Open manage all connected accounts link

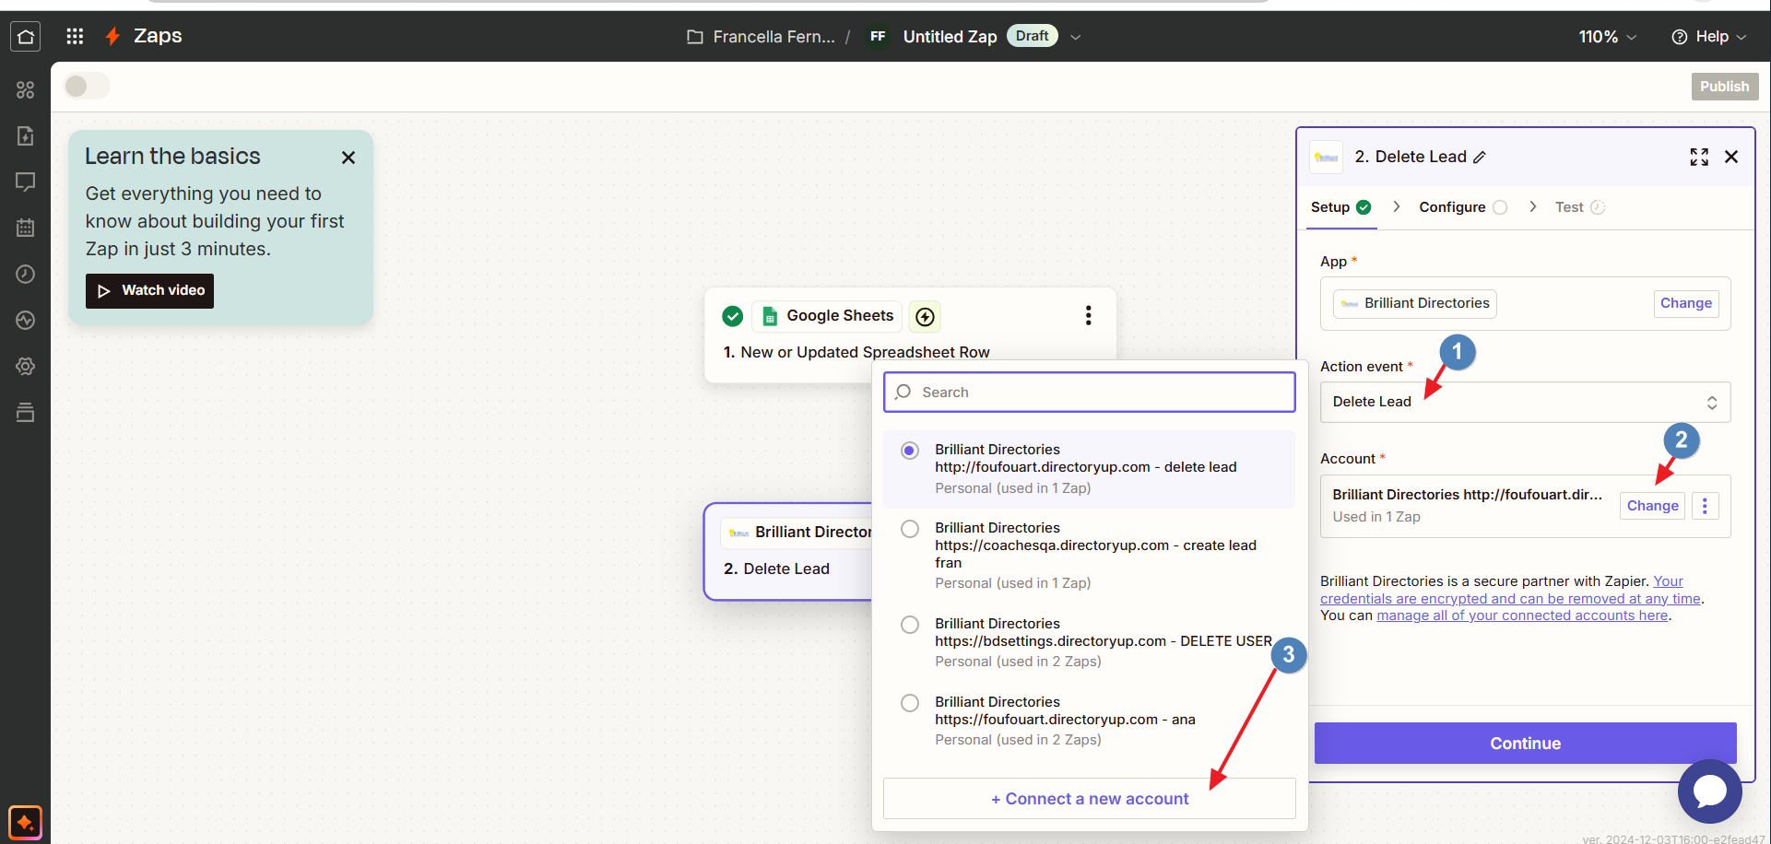pos(1522,615)
